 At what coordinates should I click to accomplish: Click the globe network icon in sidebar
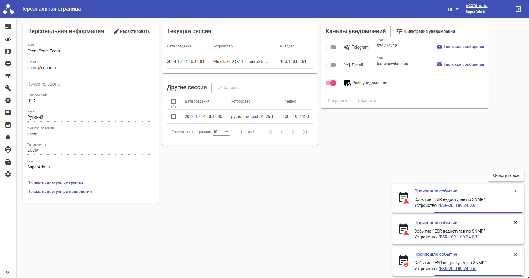point(8,64)
